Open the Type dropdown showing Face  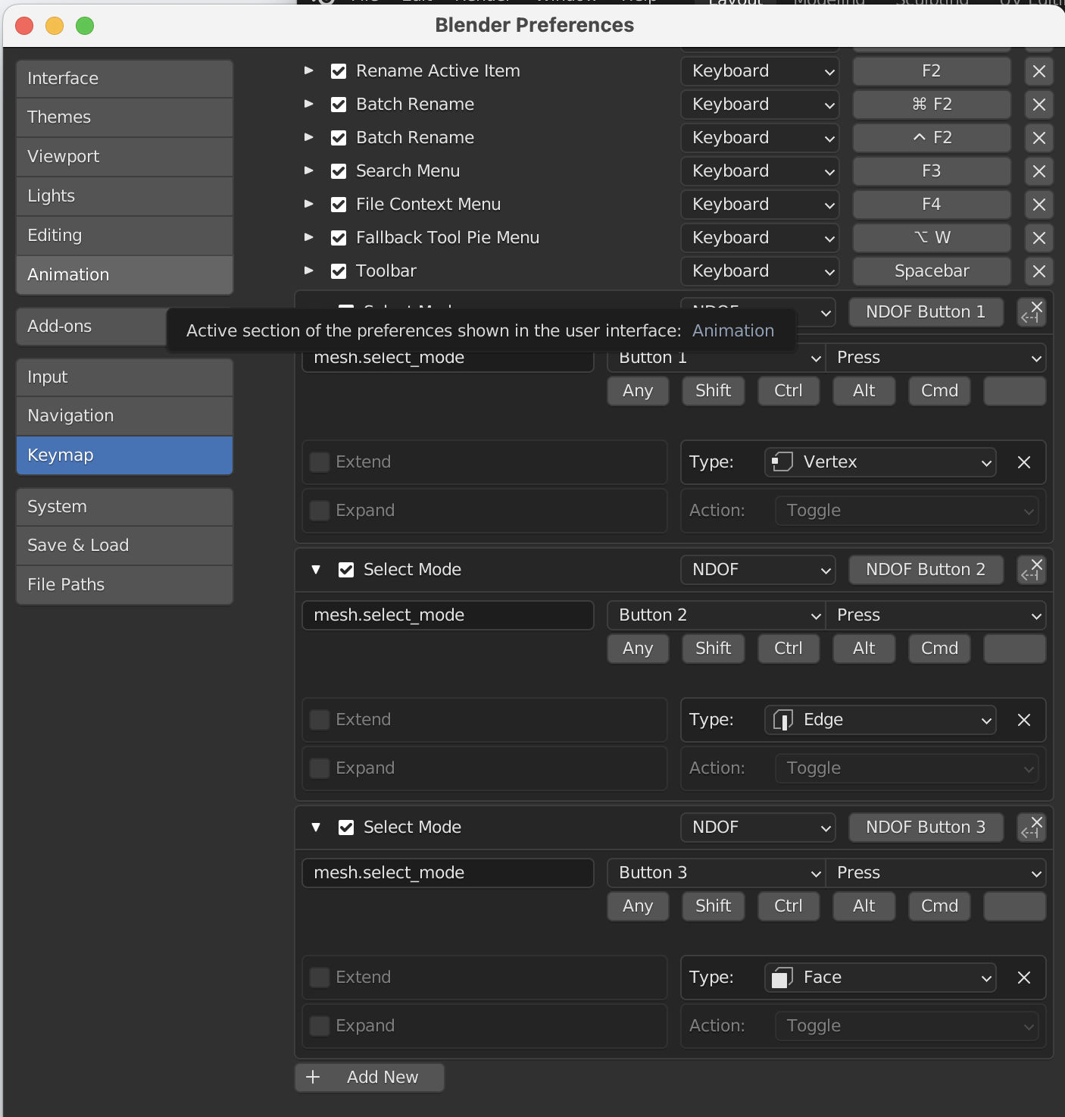(x=880, y=978)
